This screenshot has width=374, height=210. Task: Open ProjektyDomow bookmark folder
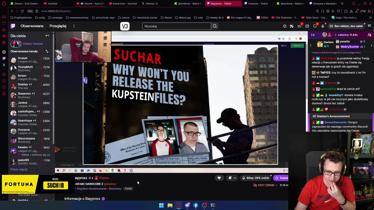pos(21,17)
